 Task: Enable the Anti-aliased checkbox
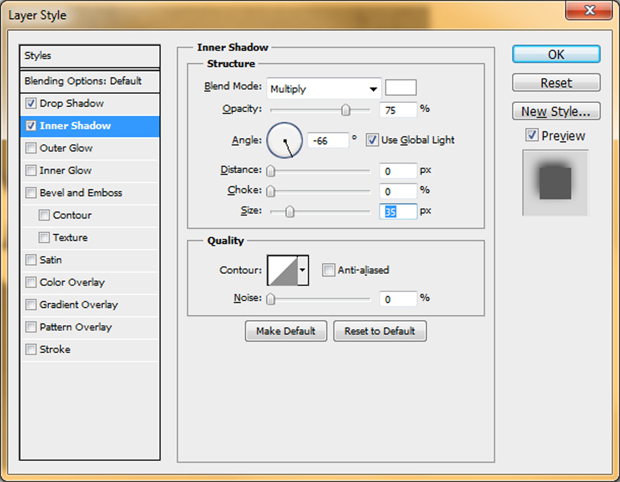(x=328, y=270)
